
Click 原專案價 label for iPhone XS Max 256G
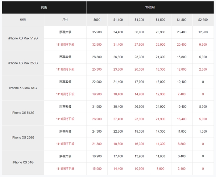click(65, 57)
